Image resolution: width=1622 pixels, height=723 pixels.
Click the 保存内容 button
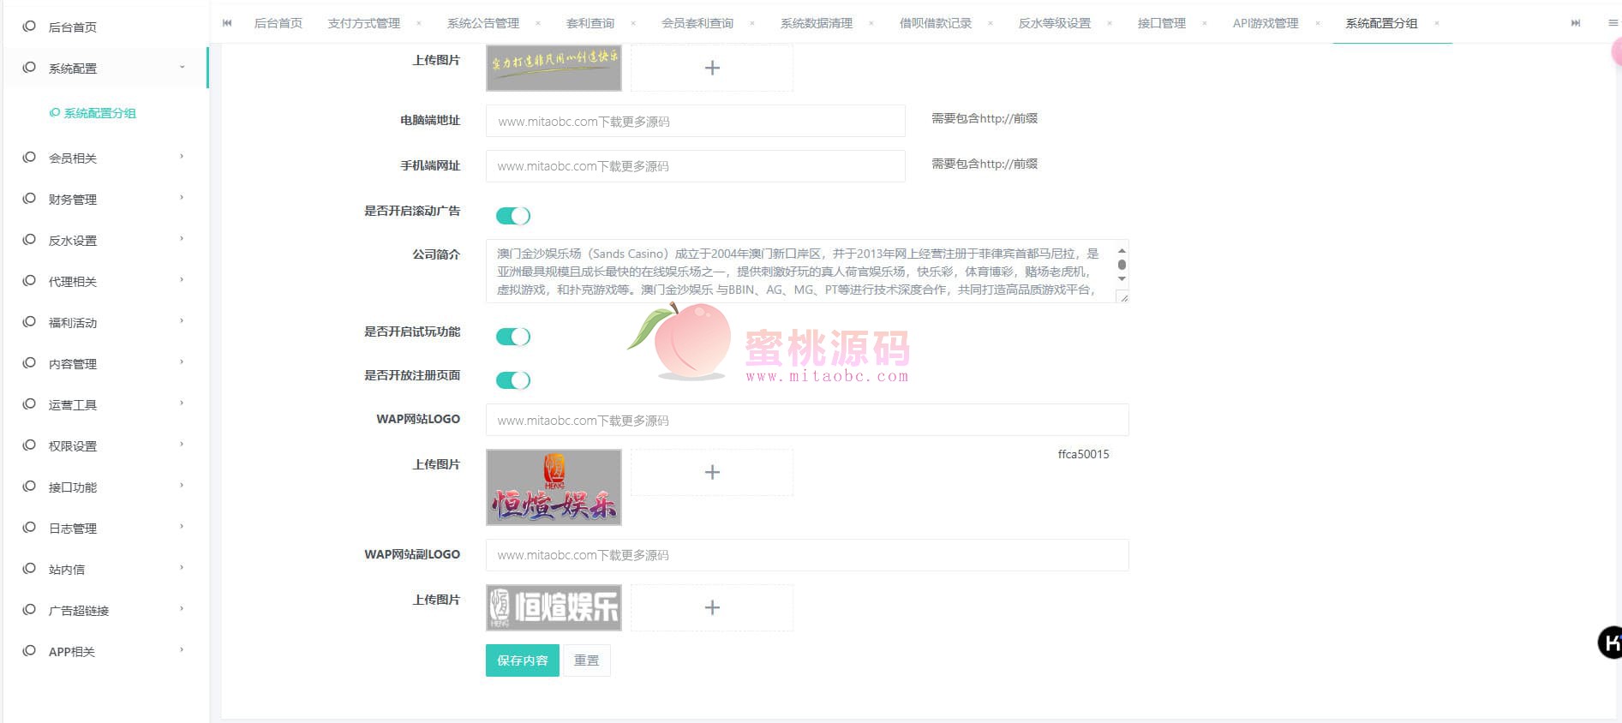click(x=522, y=660)
